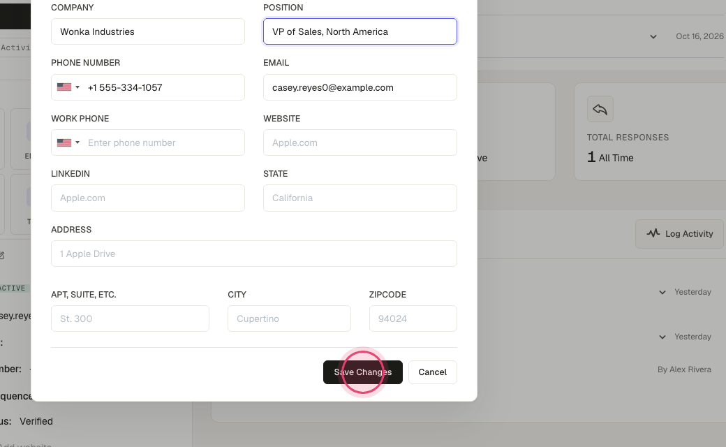Click the Oct 16, 2026 date text
726x447 pixels.
[699, 36]
